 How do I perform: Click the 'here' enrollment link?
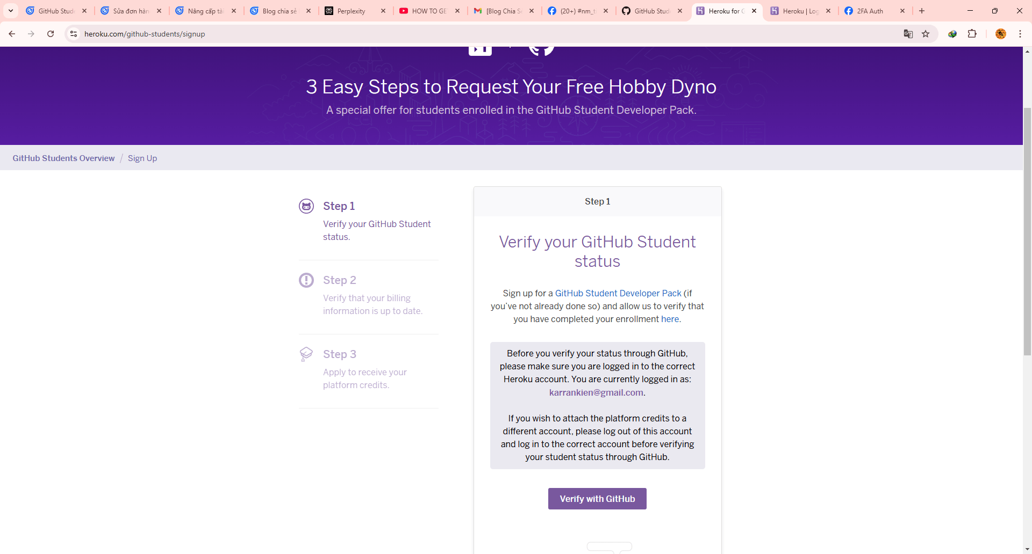(670, 319)
